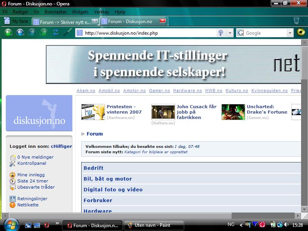This screenshot has width=308, height=231.
Task: Click the vertical scrollbar down arrow
Action: coord(304,209)
